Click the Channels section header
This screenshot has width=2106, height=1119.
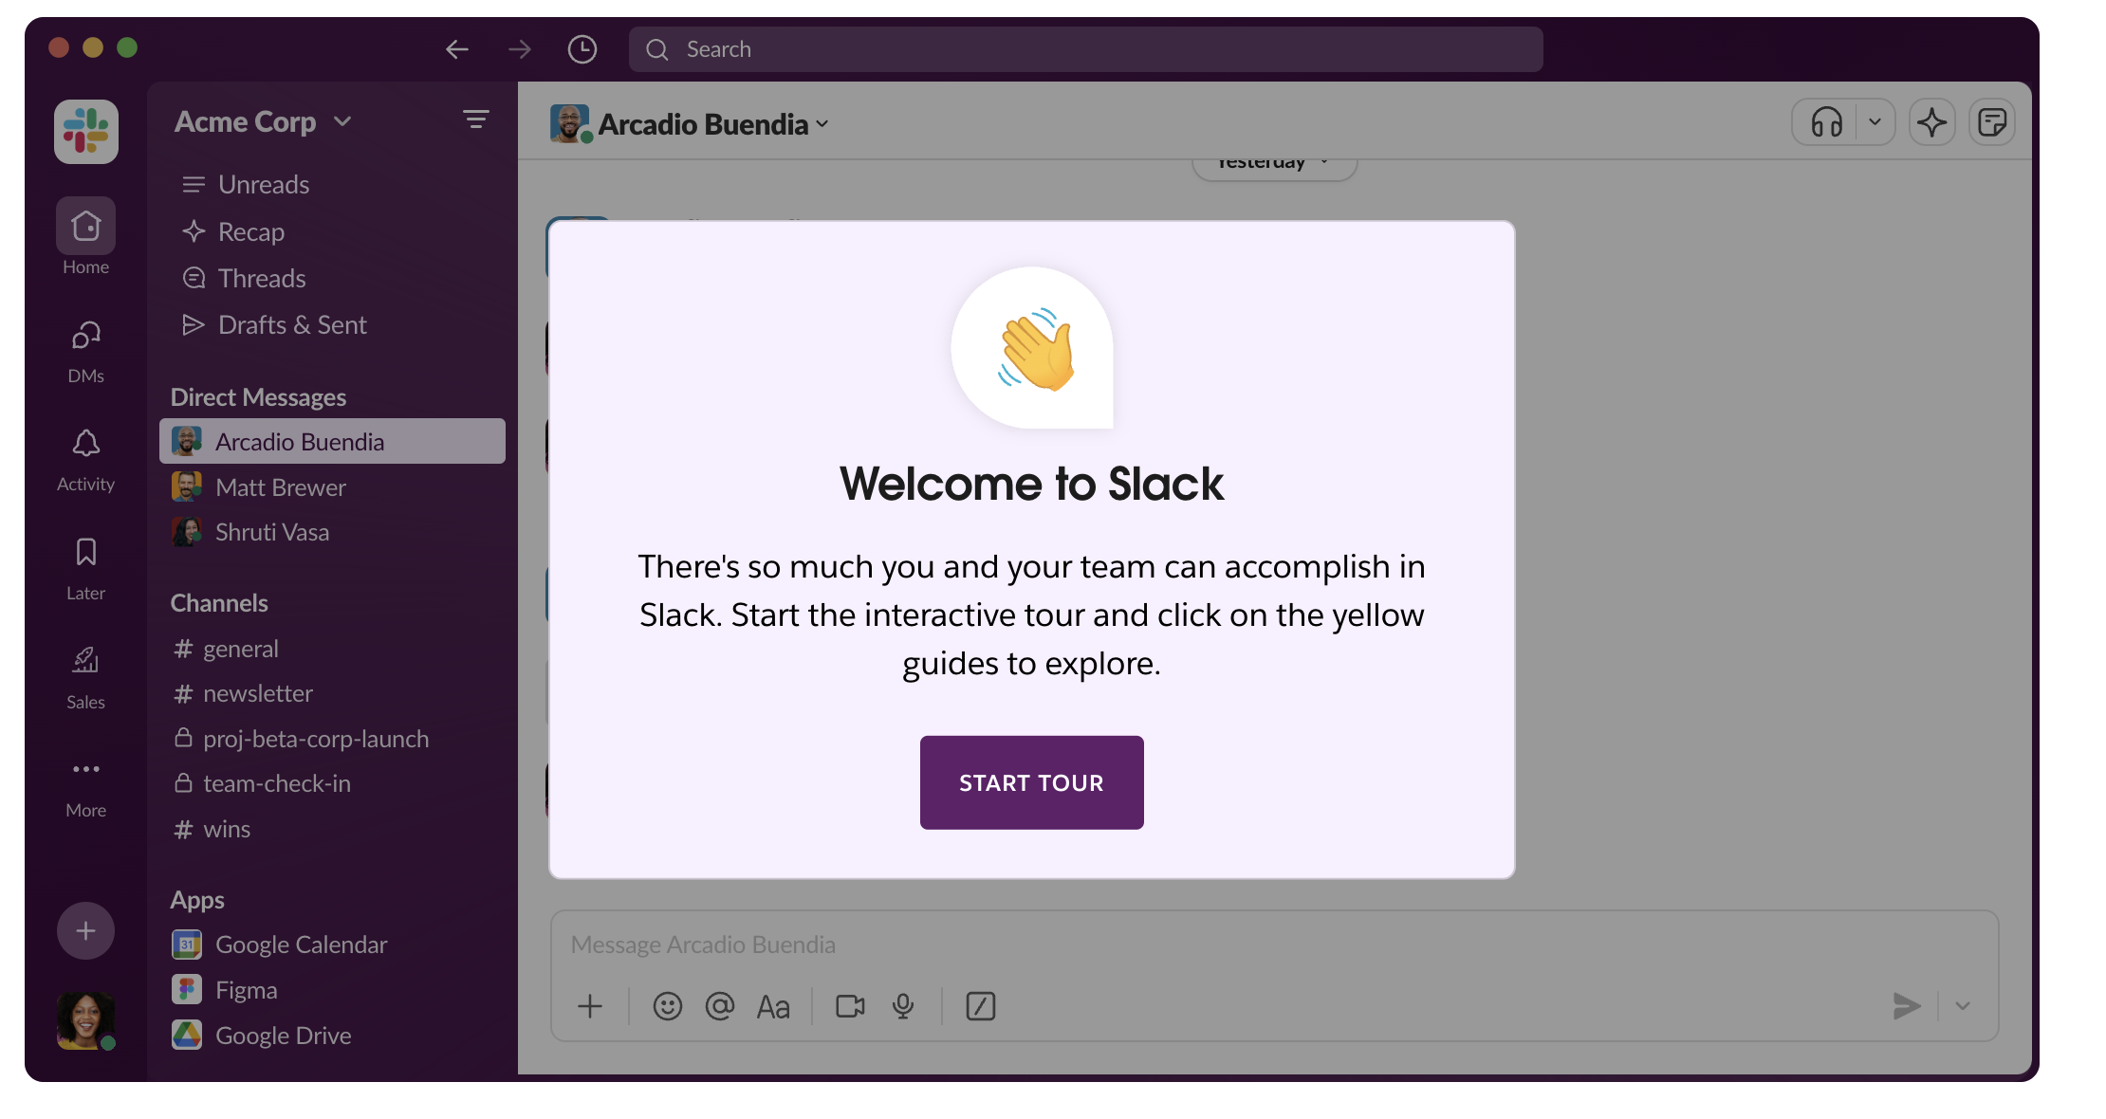pyautogui.click(x=219, y=603)
